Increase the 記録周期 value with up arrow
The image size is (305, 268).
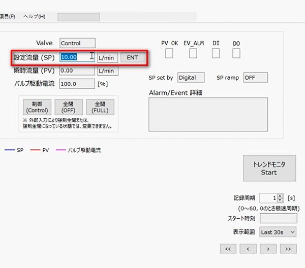click(280, 195)
